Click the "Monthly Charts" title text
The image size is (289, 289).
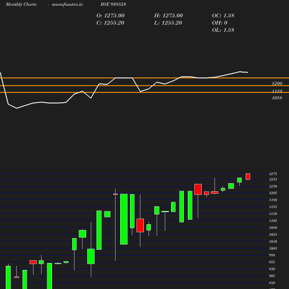pyautogui.click(x=21, y=5)
